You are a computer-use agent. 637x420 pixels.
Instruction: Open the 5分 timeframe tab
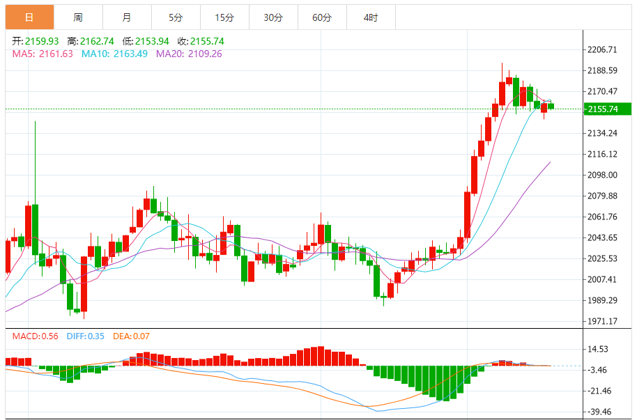pyautogui.click(x=176, y=17)
